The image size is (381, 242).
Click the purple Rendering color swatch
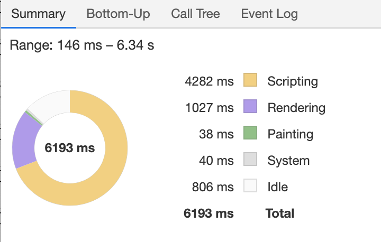coord(250,107)
